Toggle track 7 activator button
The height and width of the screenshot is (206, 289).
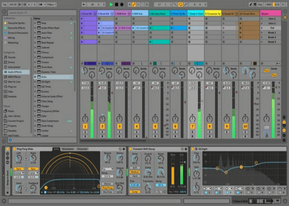coord(192,126)
